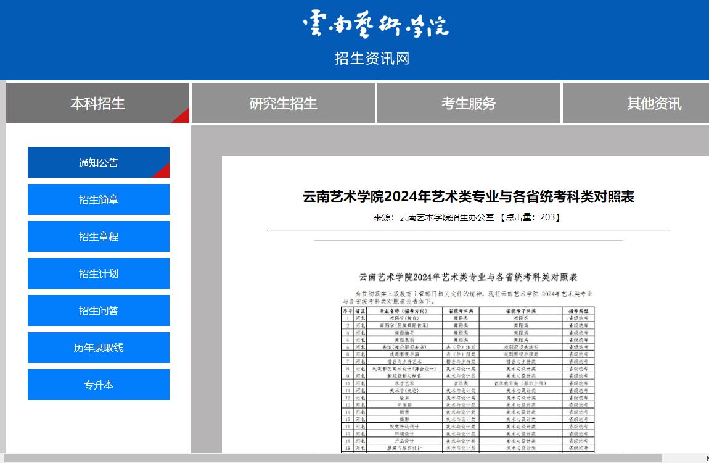Click the 来源：云南艺术学院招生办公室 text
The height and width of the screenshot is (463, 709).
433,217
